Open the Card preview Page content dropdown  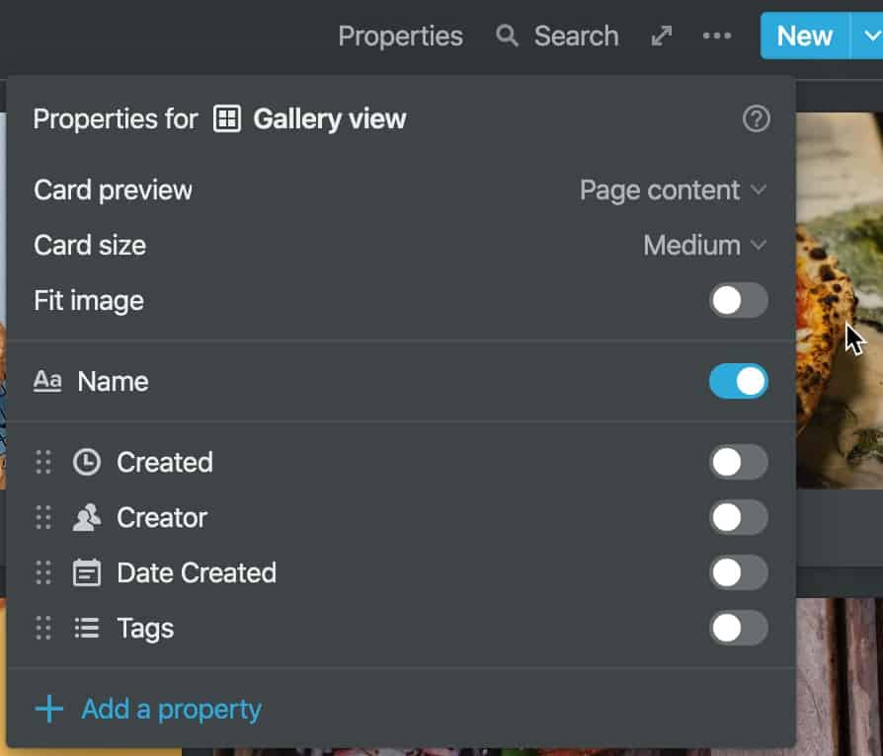pos(673,190)
